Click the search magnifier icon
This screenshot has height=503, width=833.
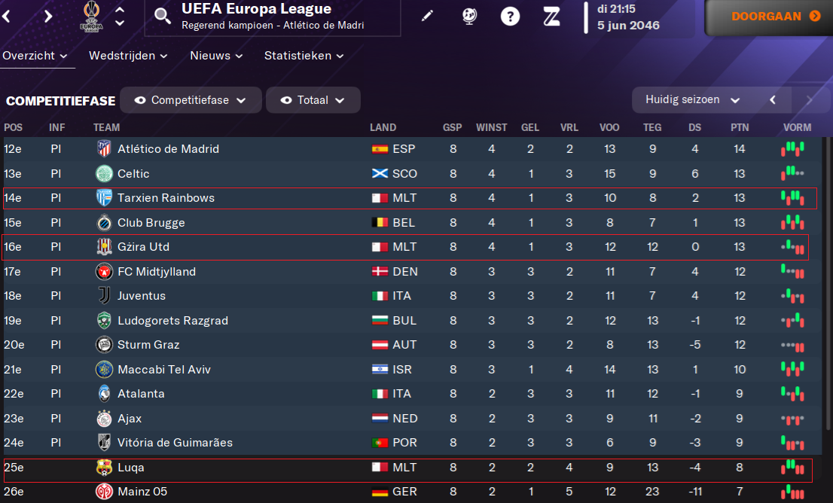click(162, 16)
